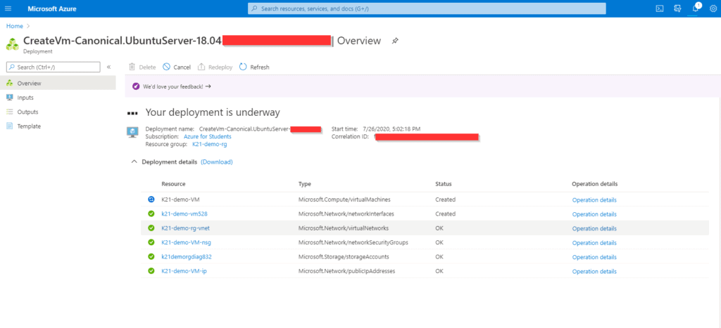Open Operation details for k21-demo-vm528
This screenshot has height=328, width=721.
[594, 214]
